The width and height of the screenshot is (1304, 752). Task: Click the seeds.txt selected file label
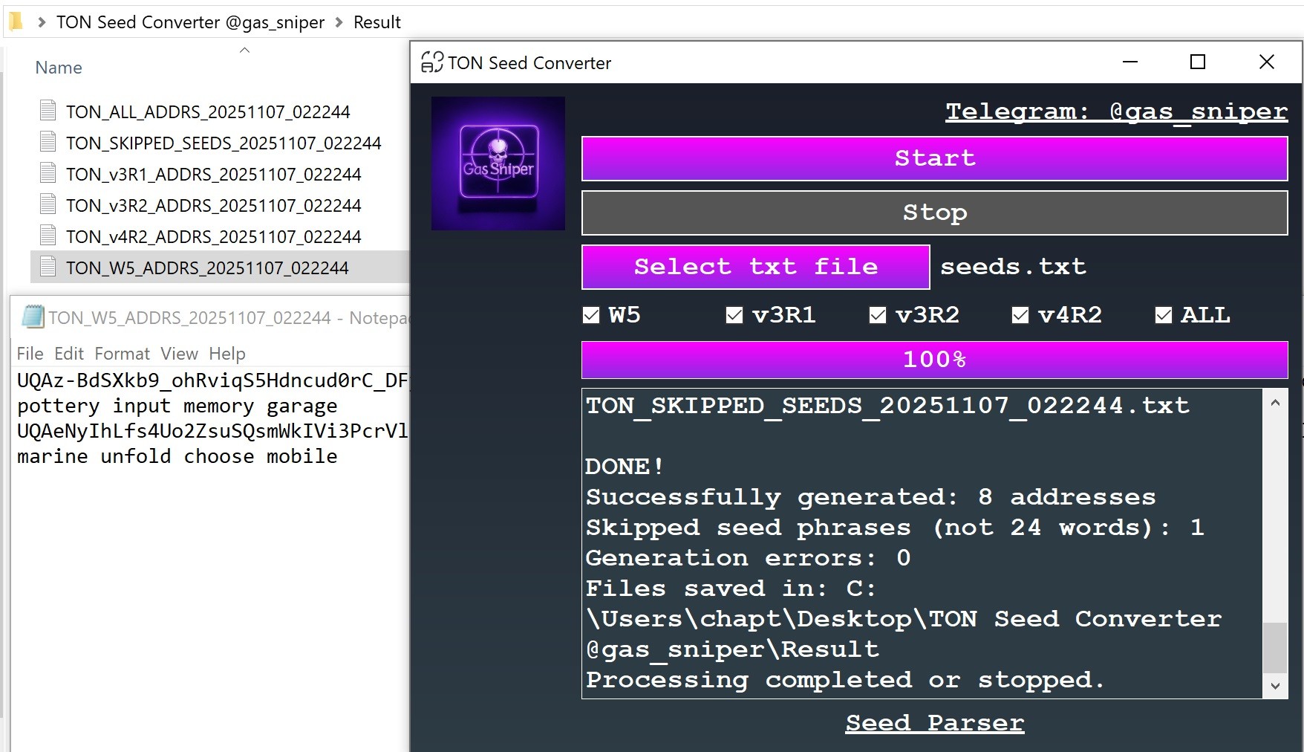pyautogui.click(x=1013, y=266)
